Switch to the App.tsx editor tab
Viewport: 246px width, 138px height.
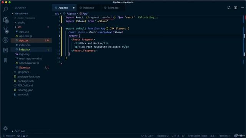[x=64, y=8]
